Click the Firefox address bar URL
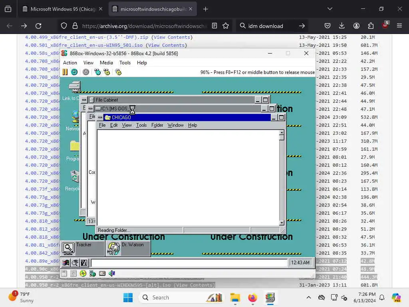The width and height of the screenshot is (409, 307). click(145, 26)
